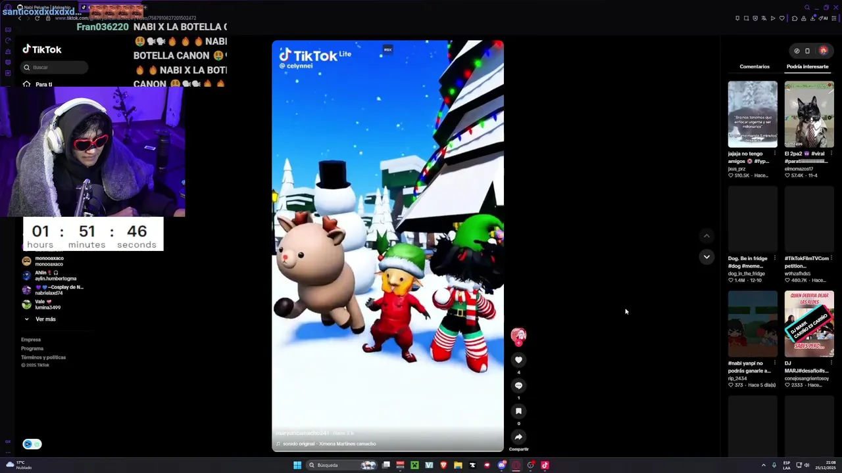Click the snapshot icon in the browser toolbar
The width and height of the screenshot is (842, 473).
click(746, 18)
